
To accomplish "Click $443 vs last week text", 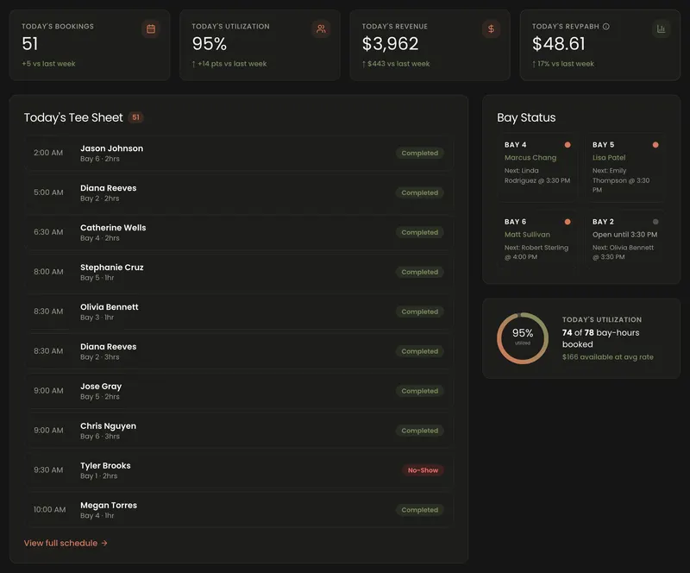I will point(396,64).
